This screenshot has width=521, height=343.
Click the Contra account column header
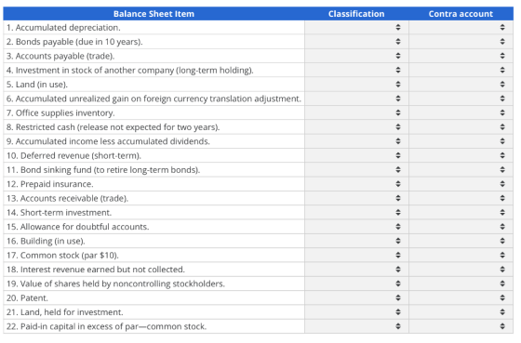[461, 14]
